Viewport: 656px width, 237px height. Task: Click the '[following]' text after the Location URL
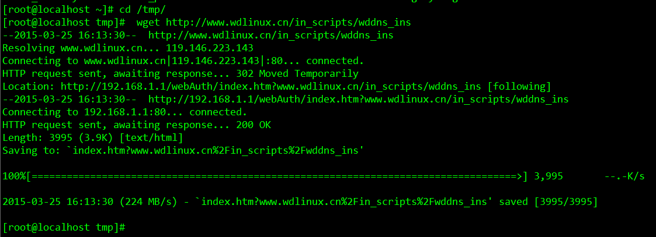tap(519, 86)
